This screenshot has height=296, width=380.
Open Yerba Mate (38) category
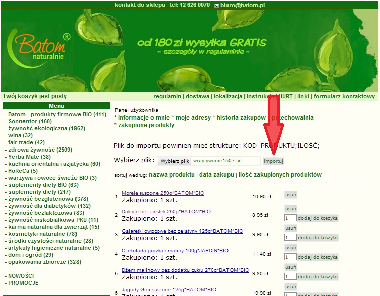(x=29, y=157)
